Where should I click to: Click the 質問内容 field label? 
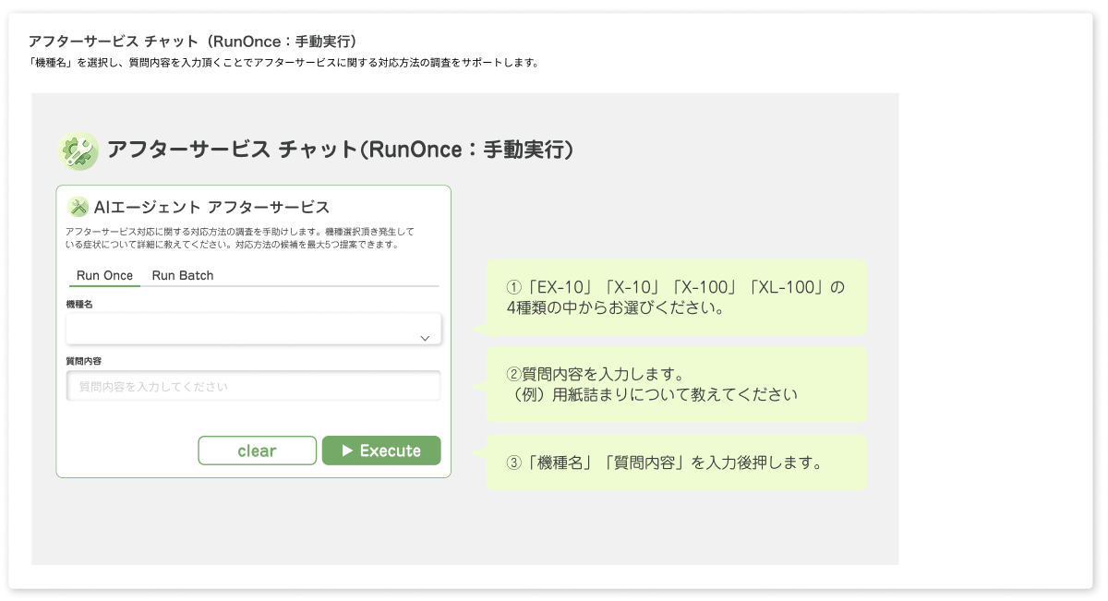tap(83, 360)
